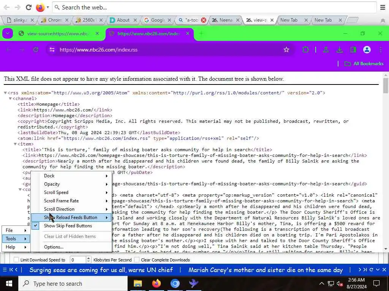
Task: Close the 'a-too' tab with the red X
Action: [x=204, y=20]
